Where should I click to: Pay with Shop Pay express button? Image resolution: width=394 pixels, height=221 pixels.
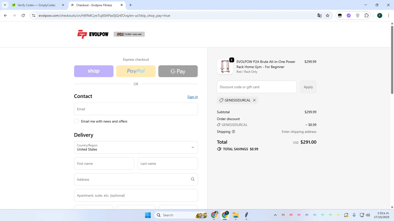[94, 71]
